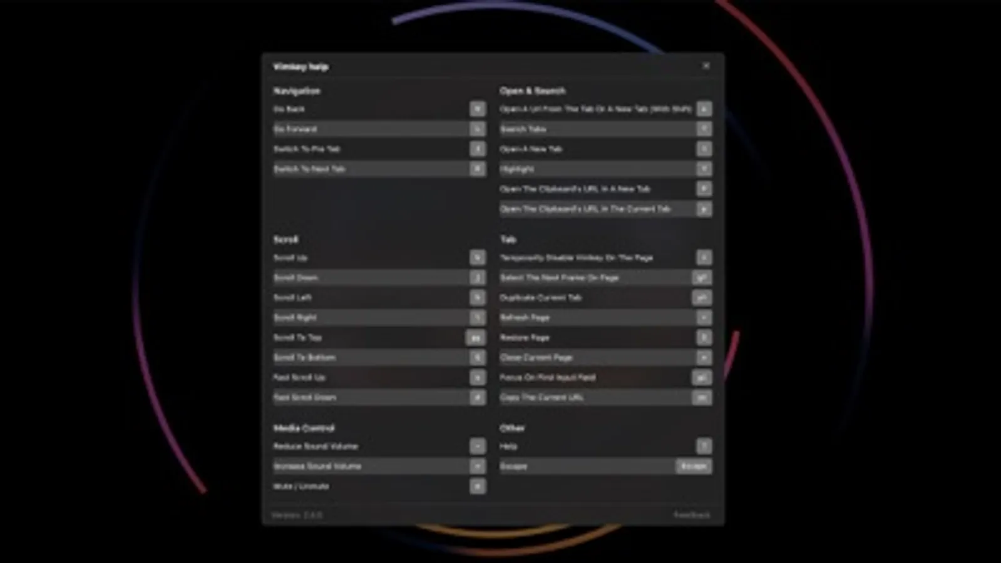The height and width of the screenshot is (563, 1001).
Task: Click the key badge for Scroll To Bottom
Action: point(478,358)
